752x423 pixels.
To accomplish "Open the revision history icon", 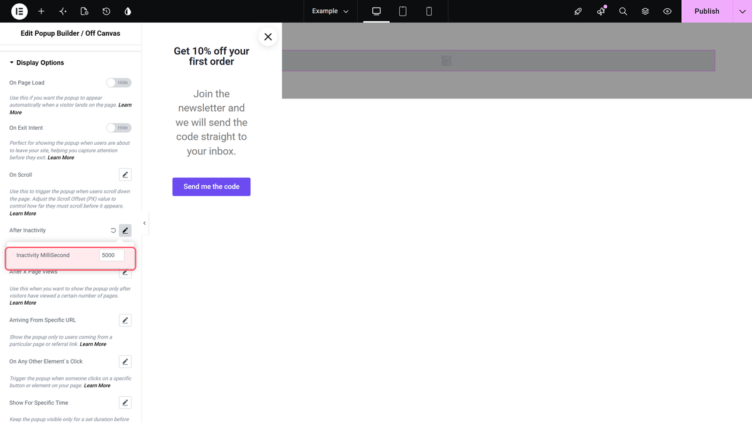I will click(107, 11).
